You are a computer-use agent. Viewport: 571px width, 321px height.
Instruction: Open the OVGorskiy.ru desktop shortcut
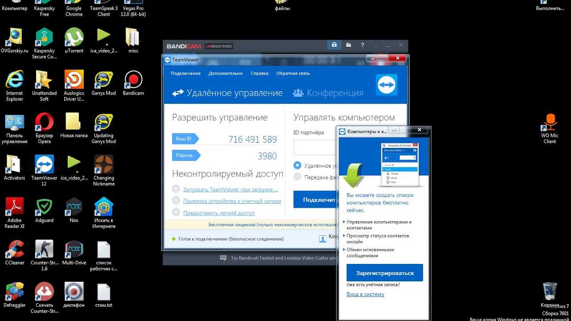click(14, 41)
